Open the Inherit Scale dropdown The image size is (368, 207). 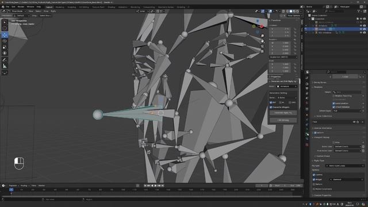(x=347, y=111)
